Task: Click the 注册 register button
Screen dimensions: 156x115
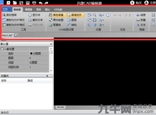Action: point(150,3)
